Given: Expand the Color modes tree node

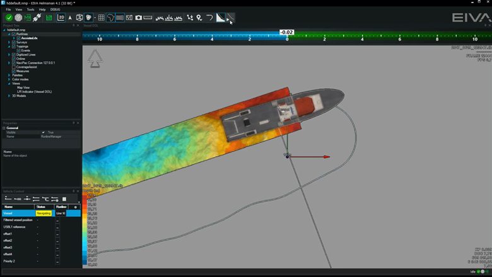Looking at the screenshot, I should coord(9,79).
